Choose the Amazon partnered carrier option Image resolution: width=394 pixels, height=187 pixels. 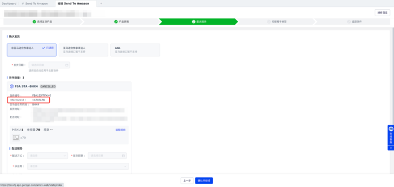[83, 50]
